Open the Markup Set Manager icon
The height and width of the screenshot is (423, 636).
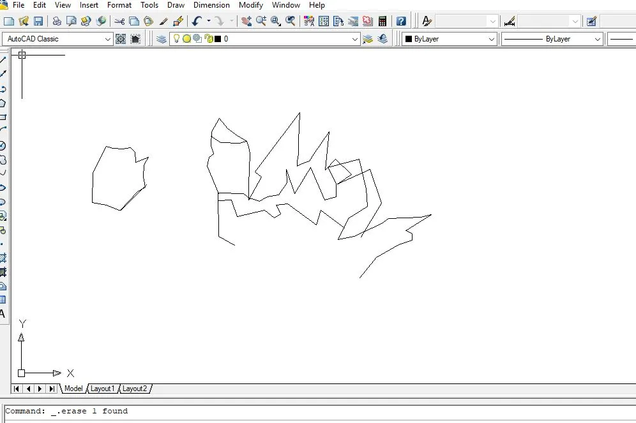(367, 21)
